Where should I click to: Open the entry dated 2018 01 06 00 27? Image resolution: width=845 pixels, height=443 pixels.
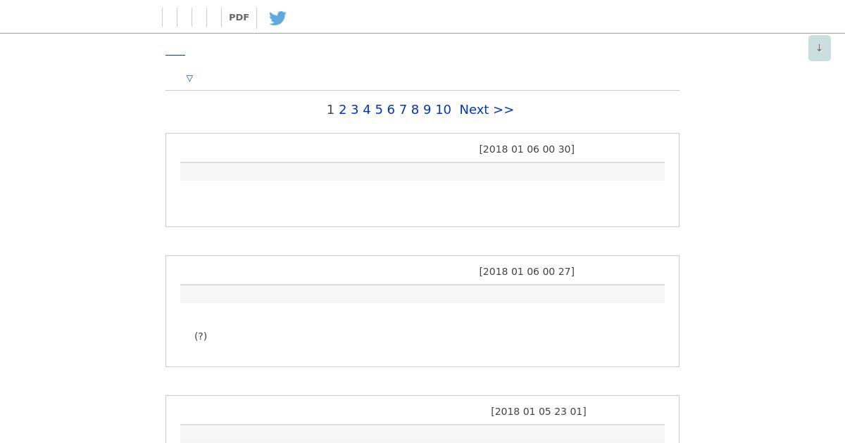[527, 271]
